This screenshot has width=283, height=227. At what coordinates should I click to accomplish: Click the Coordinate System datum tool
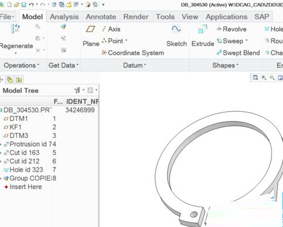(x=133, y=53)
